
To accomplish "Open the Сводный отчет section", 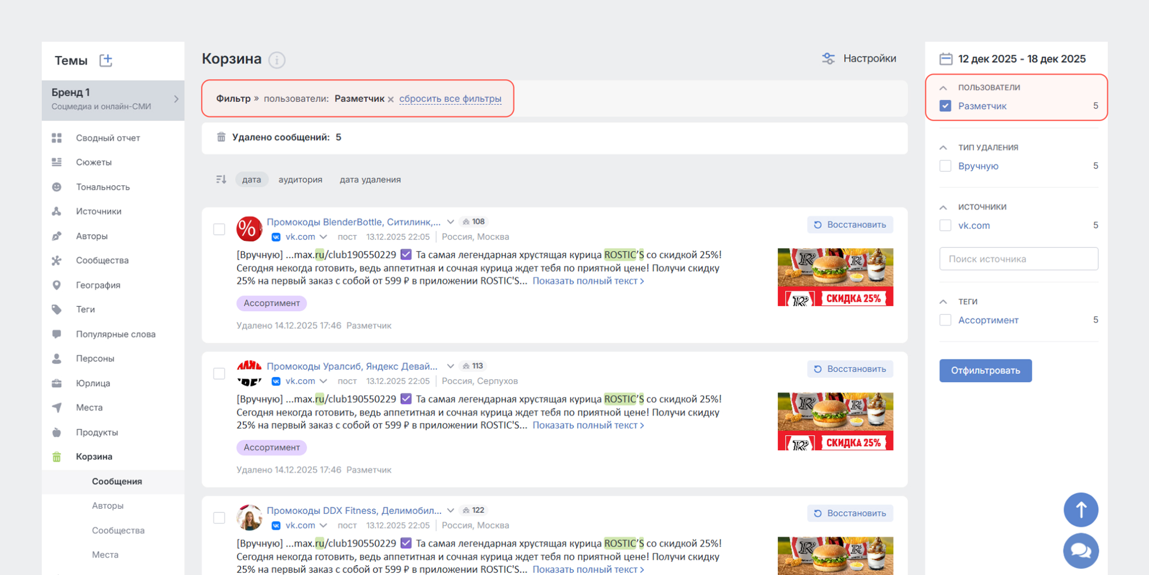I will point(108,138).
